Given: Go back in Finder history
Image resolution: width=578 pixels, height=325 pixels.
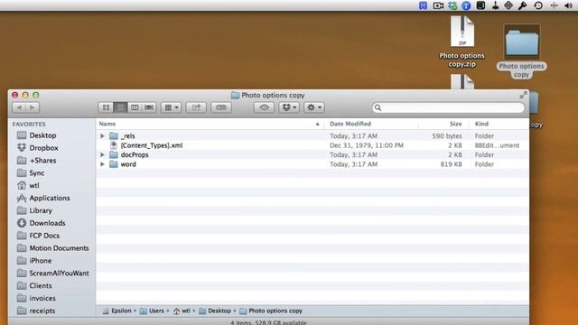Looking at the screenshot, I should 19,107.
